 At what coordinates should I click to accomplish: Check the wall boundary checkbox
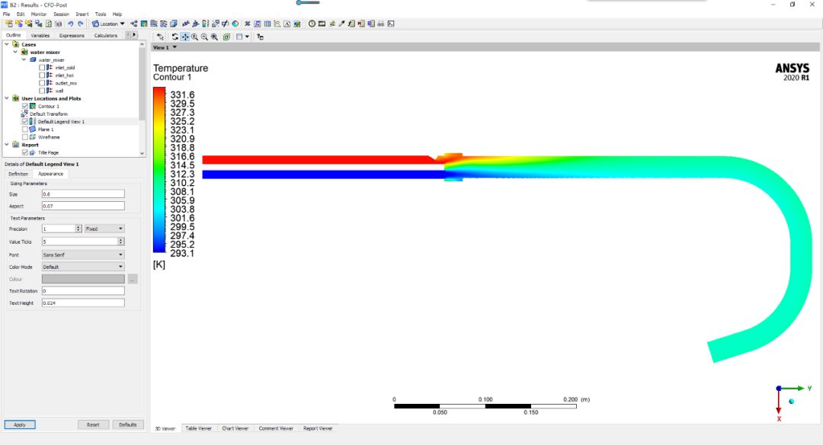pos(42,90)
